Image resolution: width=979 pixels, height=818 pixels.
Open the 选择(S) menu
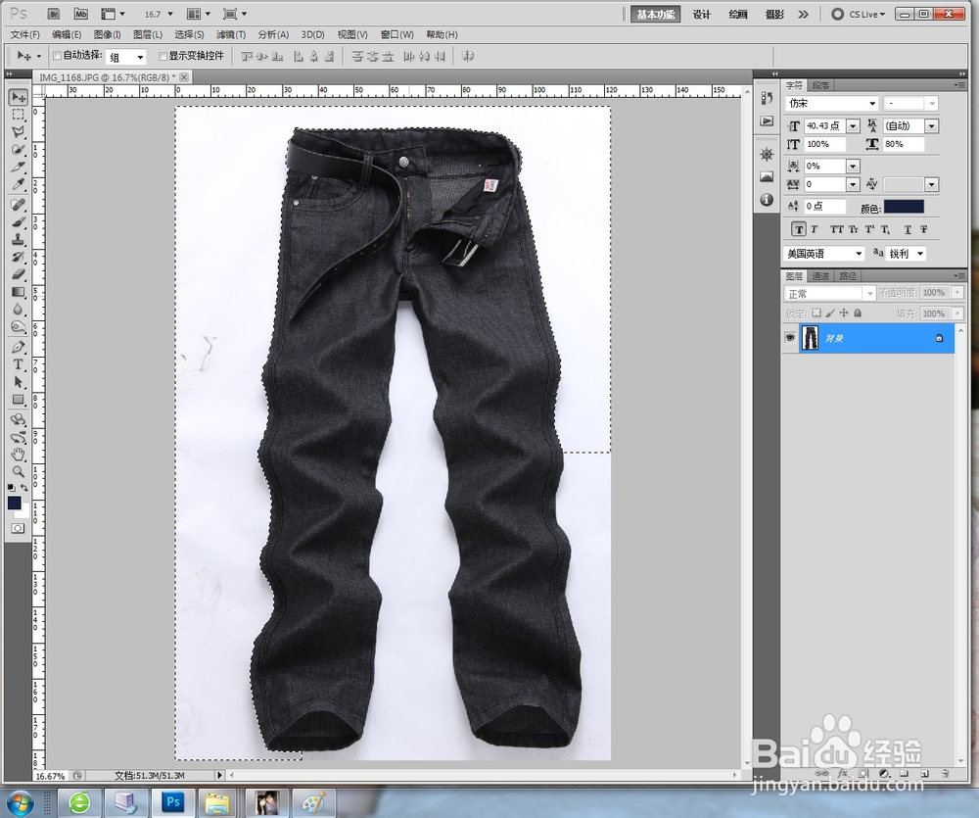189,35
